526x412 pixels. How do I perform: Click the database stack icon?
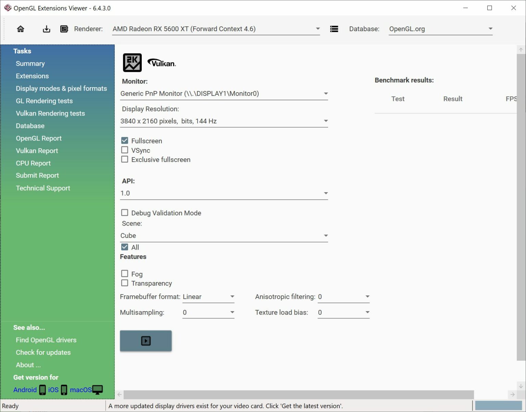click(x=334, y=29)
